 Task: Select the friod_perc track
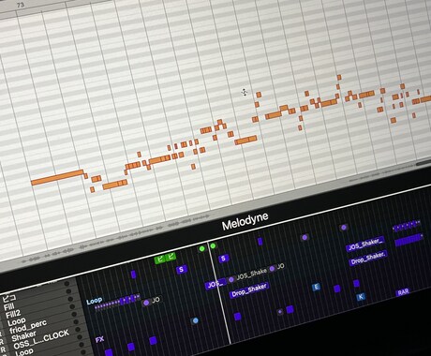(x=28, y=326)
